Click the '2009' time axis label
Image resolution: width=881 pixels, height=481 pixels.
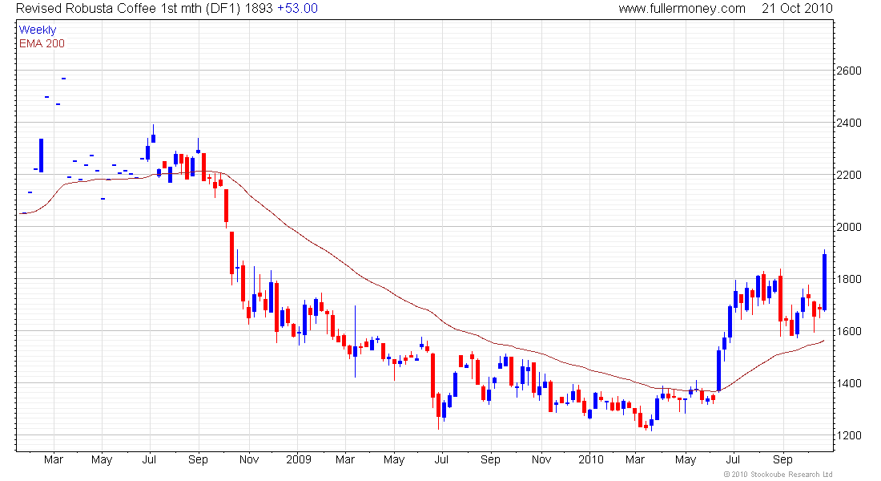pos(299,459)
